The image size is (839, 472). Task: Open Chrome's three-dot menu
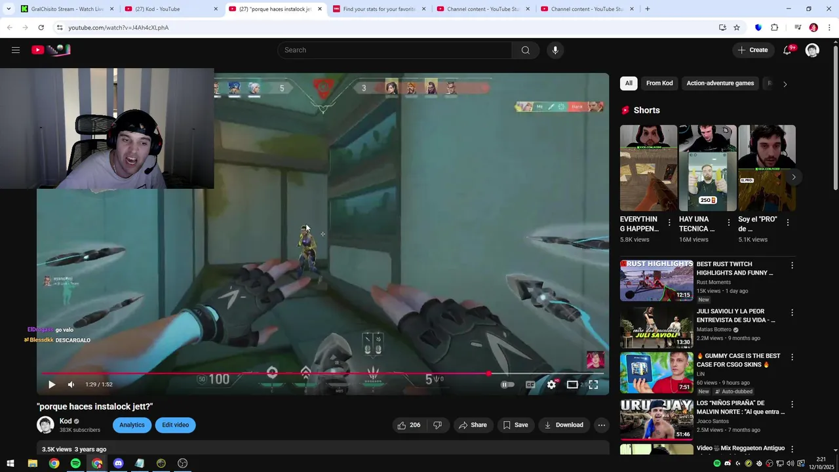pyautogui.click(x=830, y=28)
